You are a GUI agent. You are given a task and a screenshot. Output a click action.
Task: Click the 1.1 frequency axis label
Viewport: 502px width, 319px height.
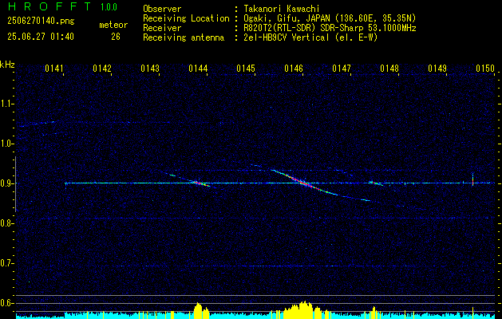(6, 104)
